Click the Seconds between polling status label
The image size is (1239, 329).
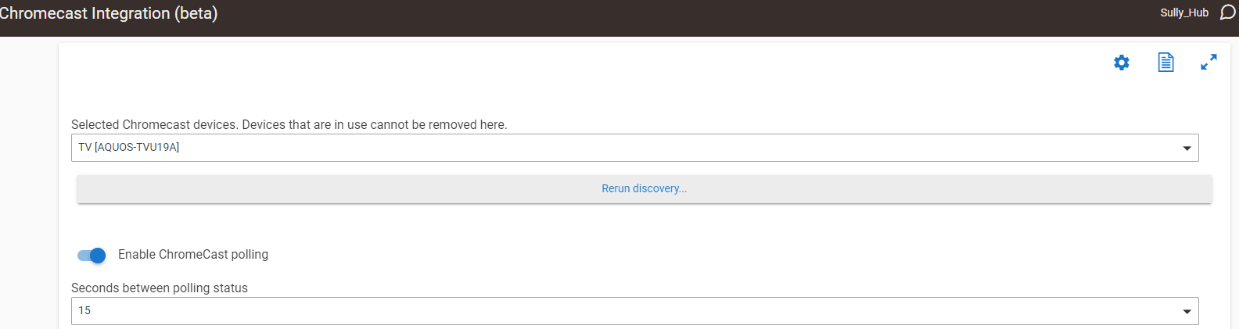click(160, 288)
